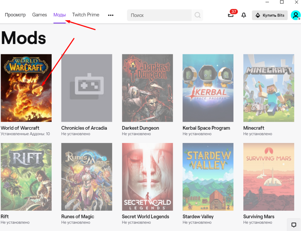Viewport: 301px width, 231px height.
Task: Choose the Chronicles of Arcadia placeholder thumbnail
Action: (x=87, y=88)
